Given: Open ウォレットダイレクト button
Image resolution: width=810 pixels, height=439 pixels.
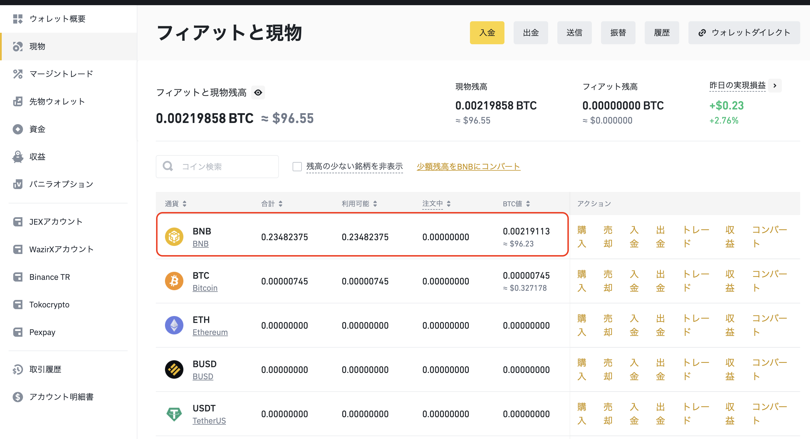Looking at the screenshot, I should pyautogui.click(x=744, y=33).
